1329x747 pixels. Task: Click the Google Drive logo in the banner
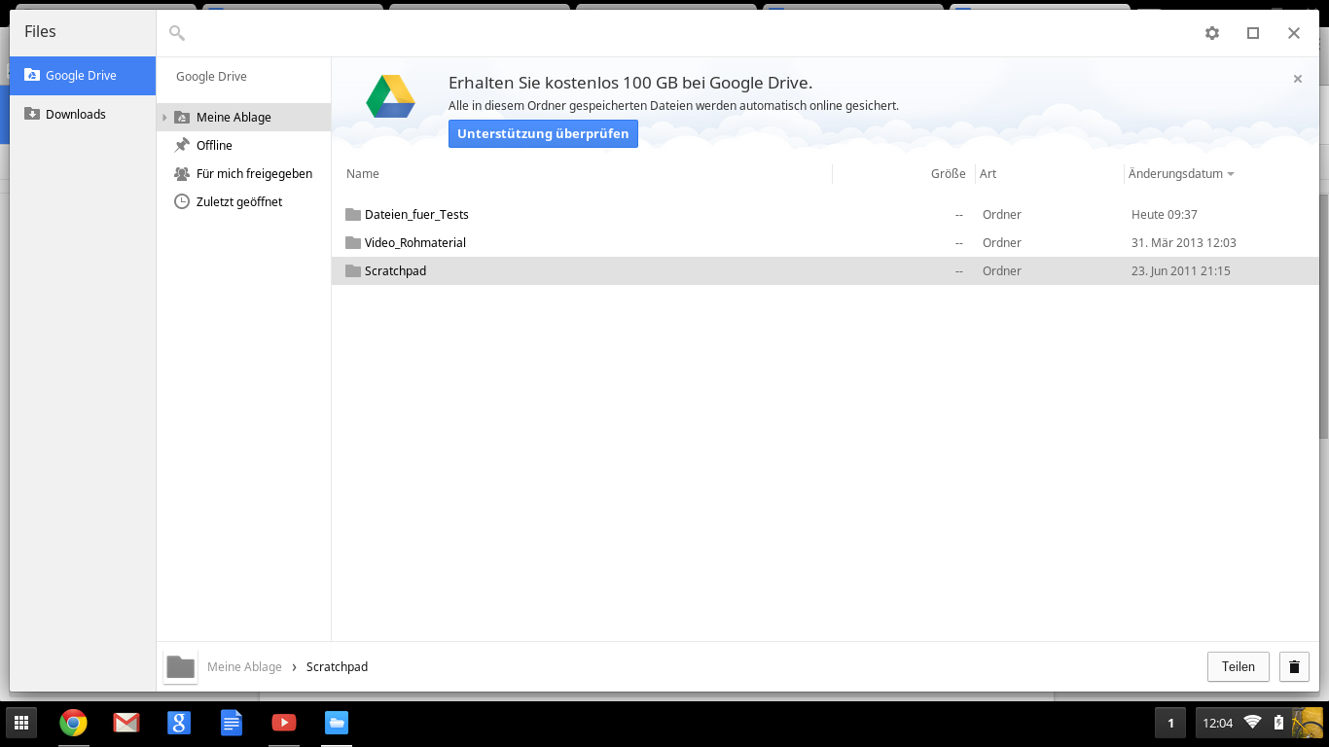point(390,96)
